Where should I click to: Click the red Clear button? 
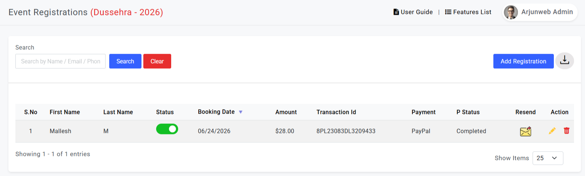(157, 61)
